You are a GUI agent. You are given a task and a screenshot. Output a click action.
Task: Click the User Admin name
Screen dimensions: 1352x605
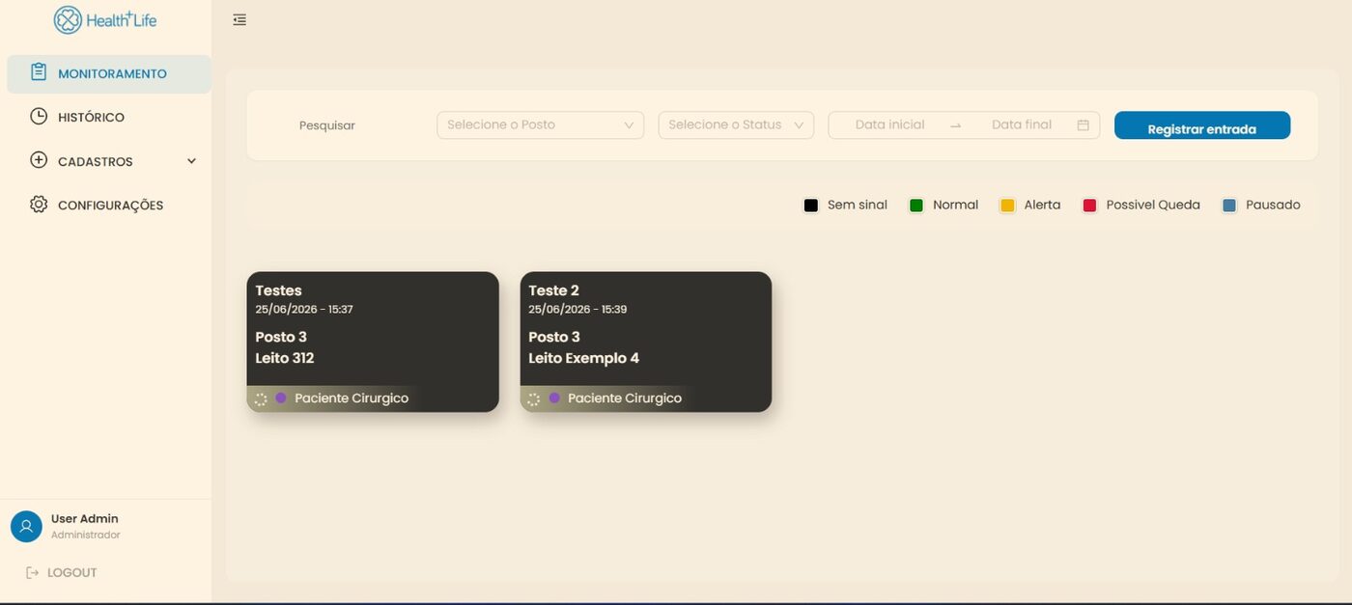coord(85,518)
